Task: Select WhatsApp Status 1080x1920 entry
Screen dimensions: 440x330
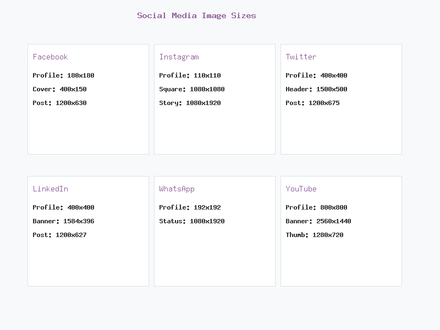Action: (191, 221)
